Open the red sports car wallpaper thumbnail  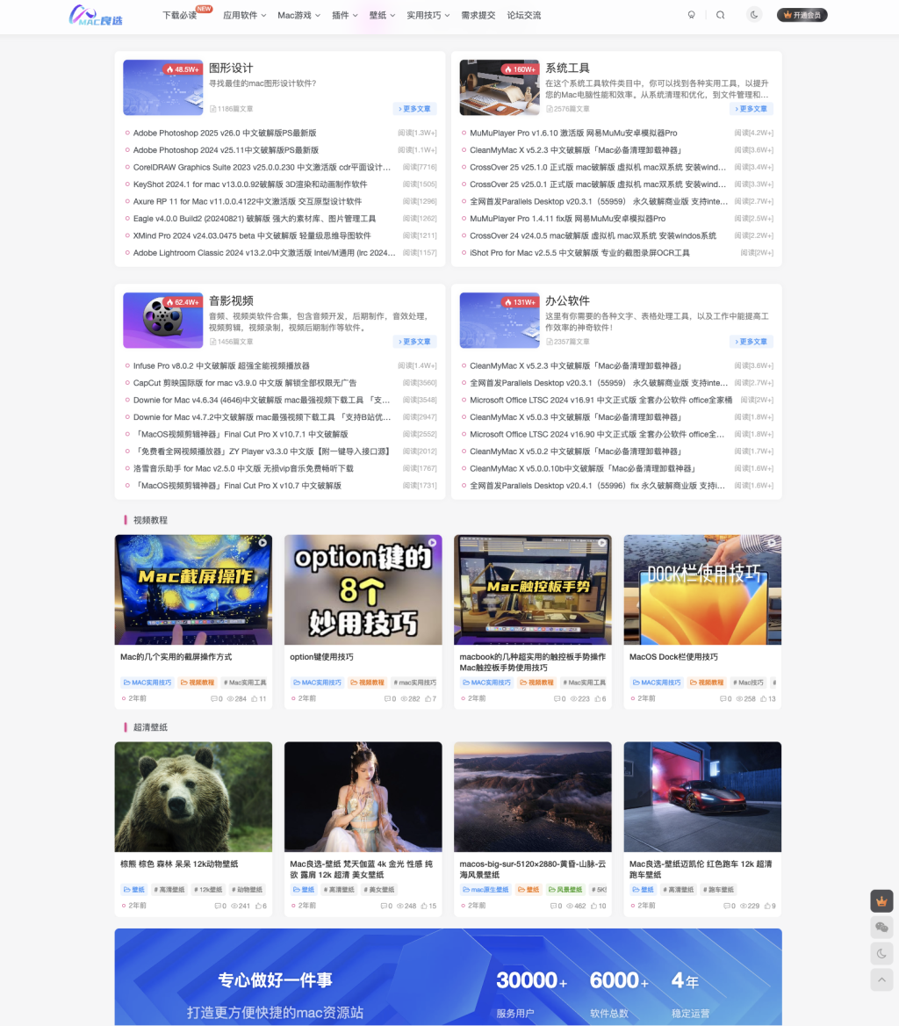[702, 797]
